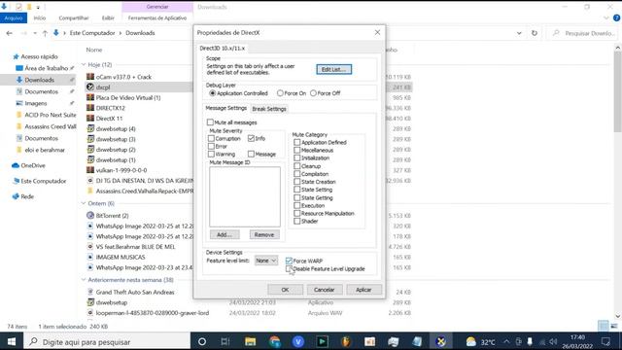
Task: Open Feature level limit dropdown
Action: click(x=265, y=261)
